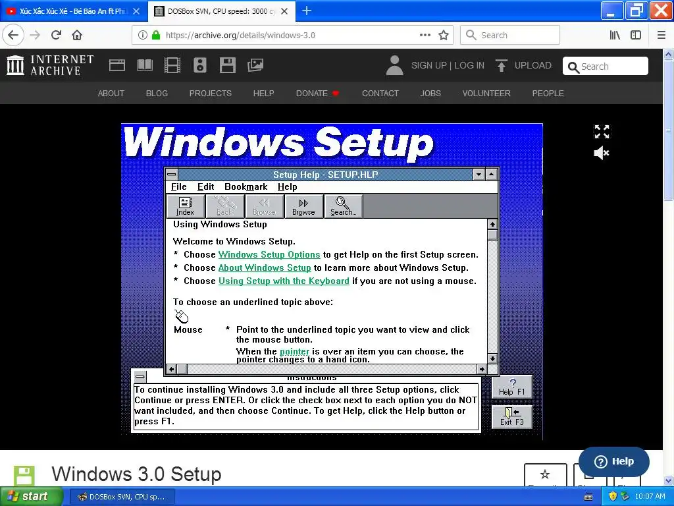Open page actions three-dot menu
674x506 pixels.
pos(425,35)
